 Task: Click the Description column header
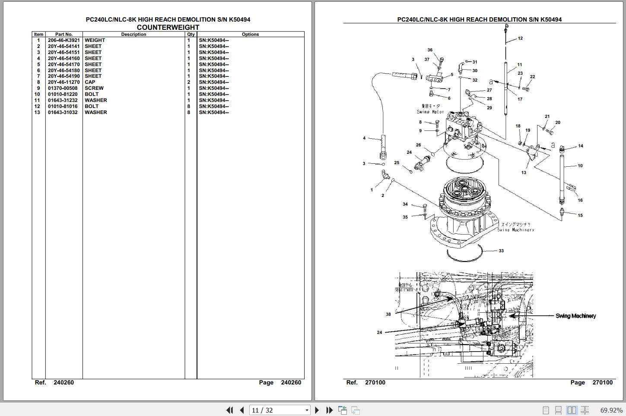133,35
